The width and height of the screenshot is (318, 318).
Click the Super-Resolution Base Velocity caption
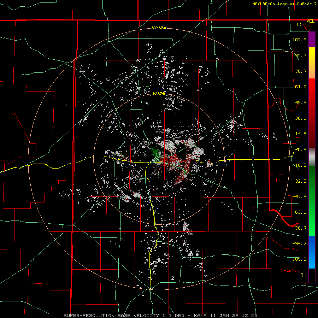161,316
